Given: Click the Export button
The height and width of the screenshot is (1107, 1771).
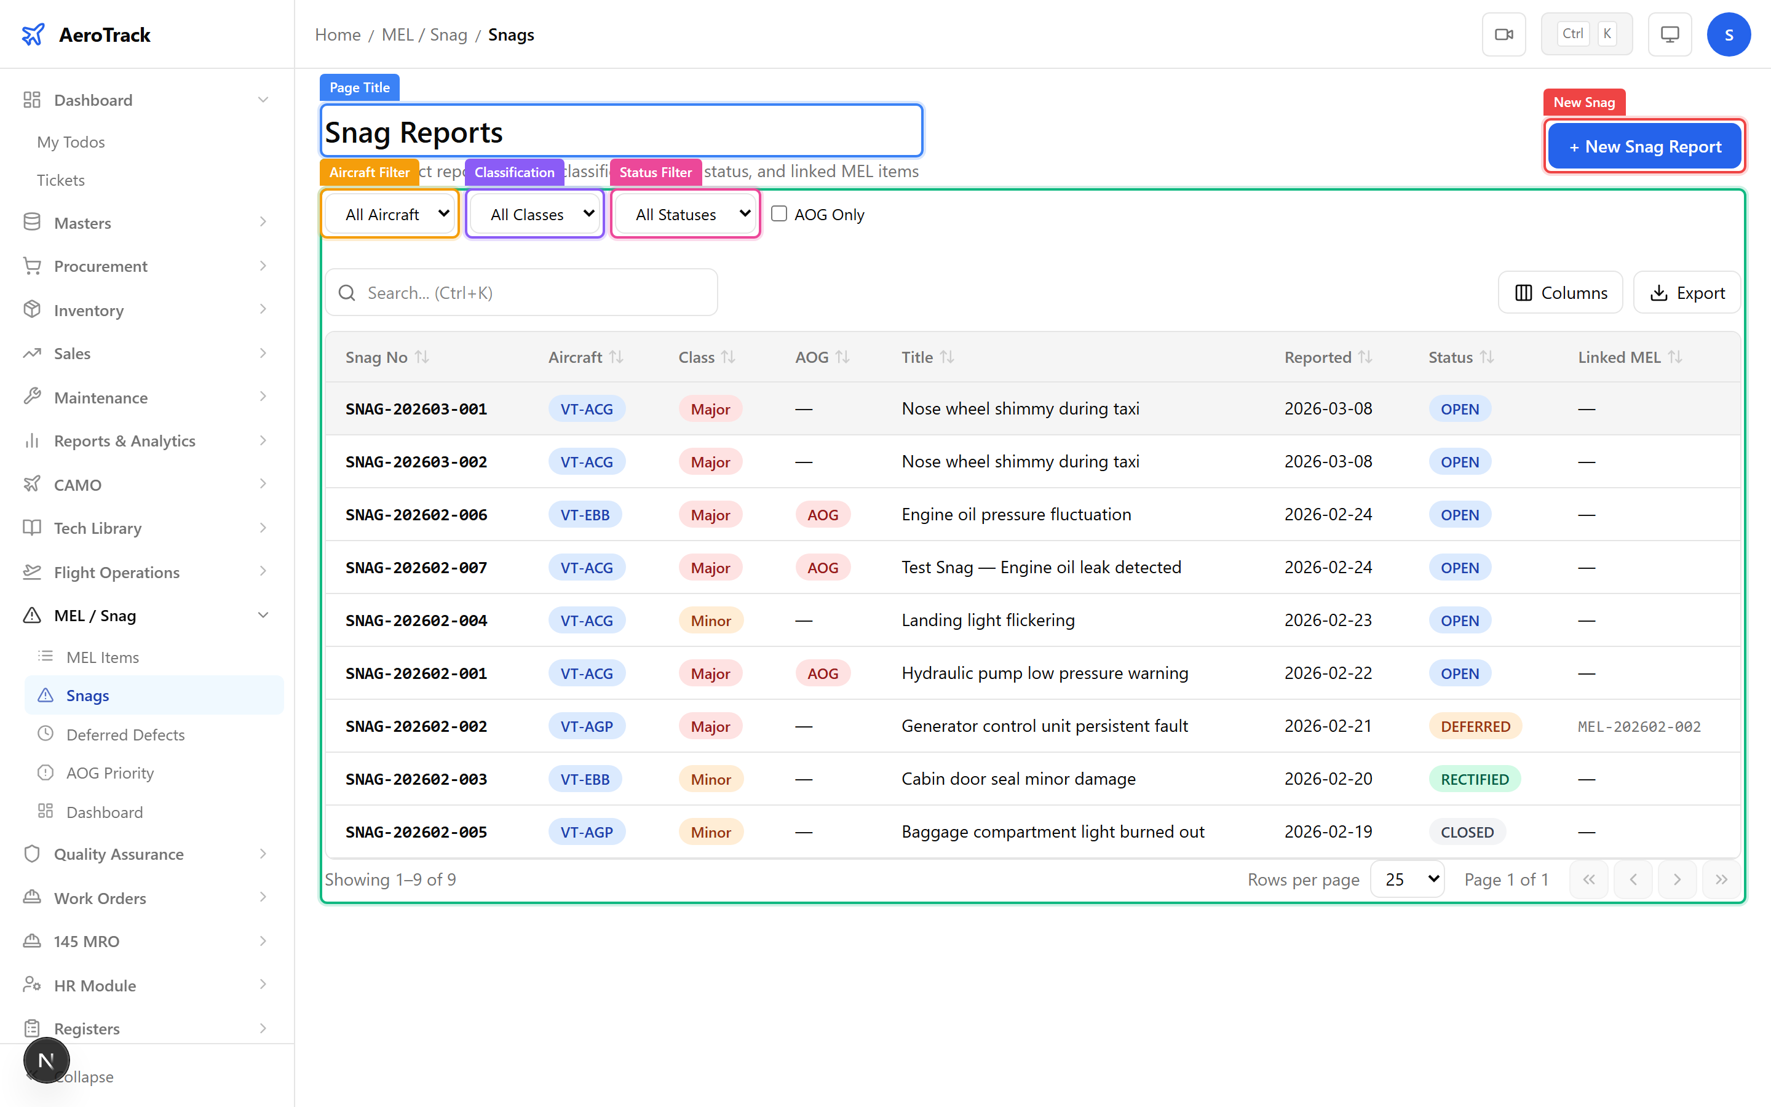Looking at the screenshot, I should tap(1687, 293).
